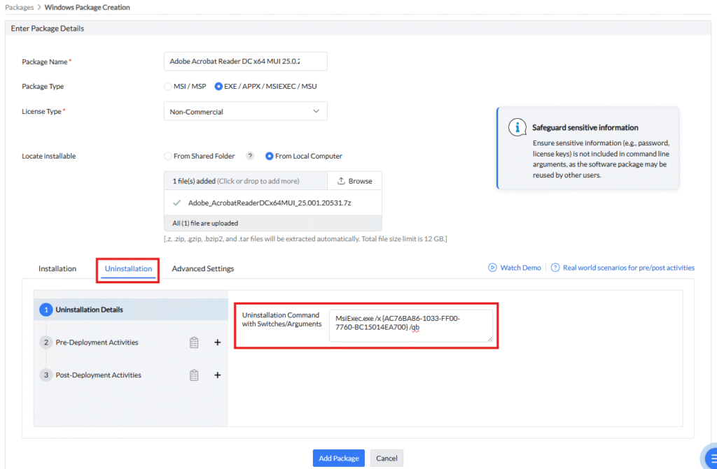Screen dimensions: 717x469
Task: Click the Cancel button
Action: pyautogui.click(x=387, y=459)
